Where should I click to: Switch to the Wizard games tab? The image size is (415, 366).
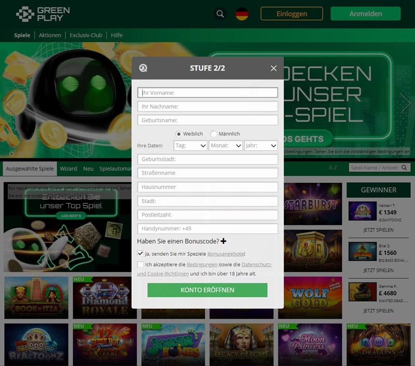click(x=68, y=169)
